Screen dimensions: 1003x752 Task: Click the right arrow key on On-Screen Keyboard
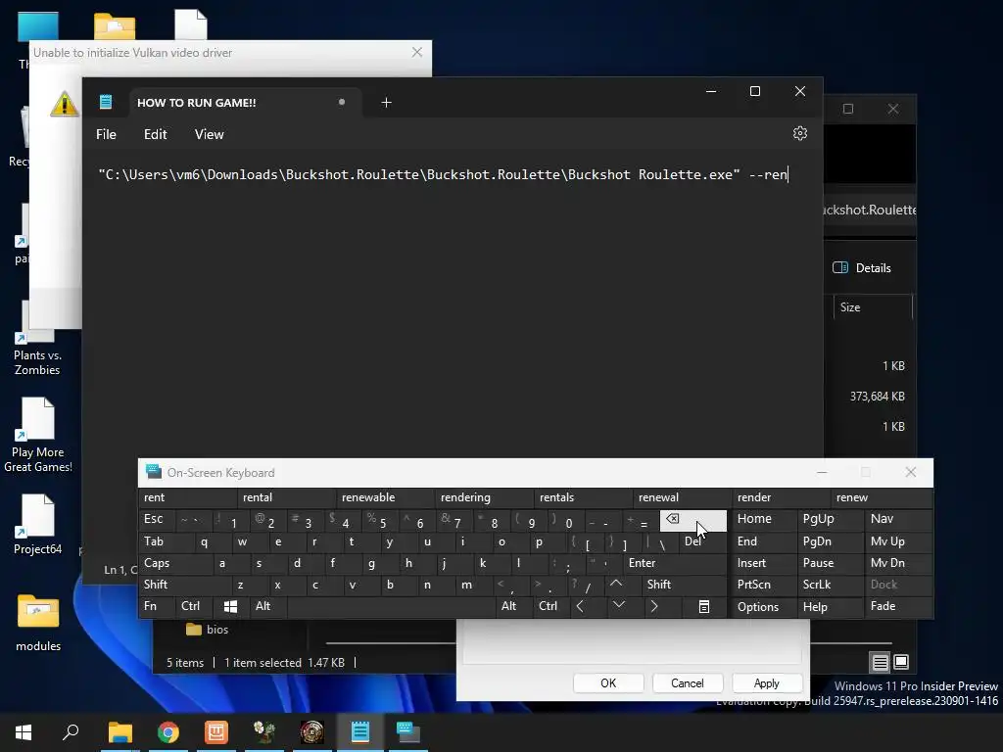(x=653, y=606)
